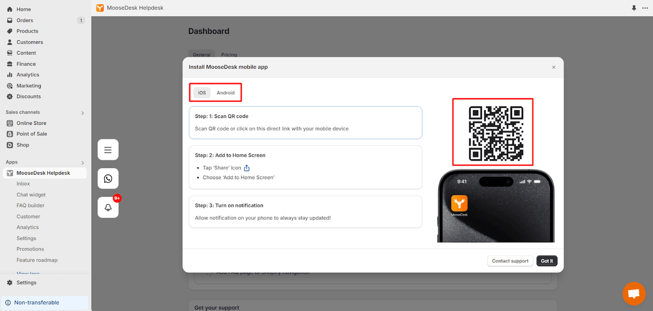Screen dimensions: 653x311
Task: Select the Step 1 Scan QR code card
Action: point(306,122)
